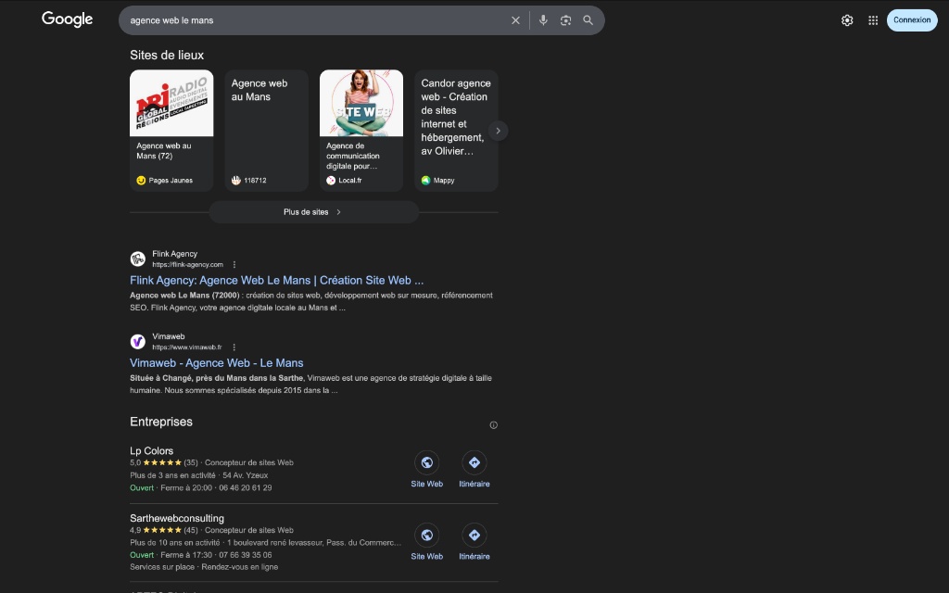
Task: Show info about Entreprises results
Action: [493, 425]
